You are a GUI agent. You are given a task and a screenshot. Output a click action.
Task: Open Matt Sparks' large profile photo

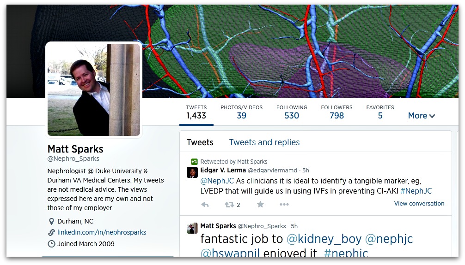[x=94, y=89]
